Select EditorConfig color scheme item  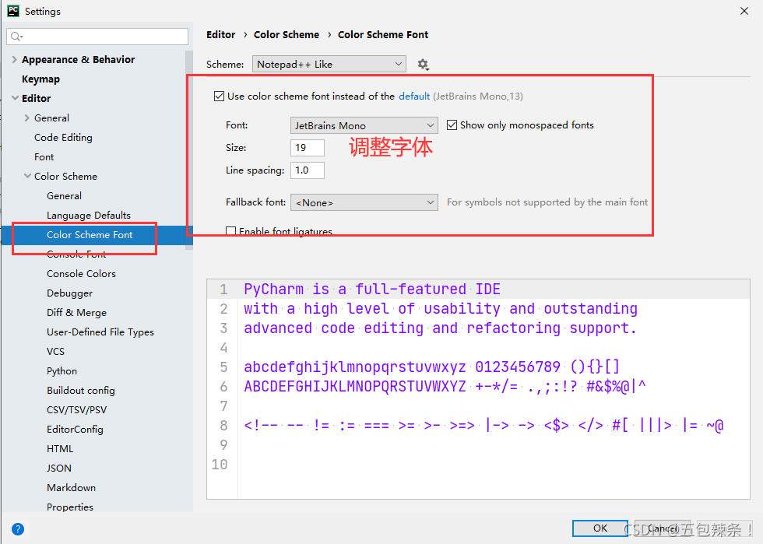click(x=75, y=429)
